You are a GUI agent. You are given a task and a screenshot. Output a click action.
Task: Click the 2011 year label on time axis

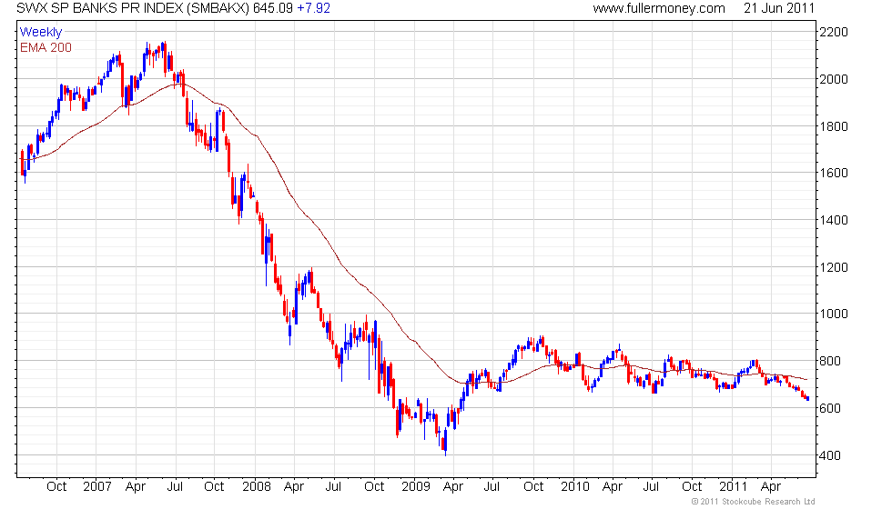(x=734, y=487)
